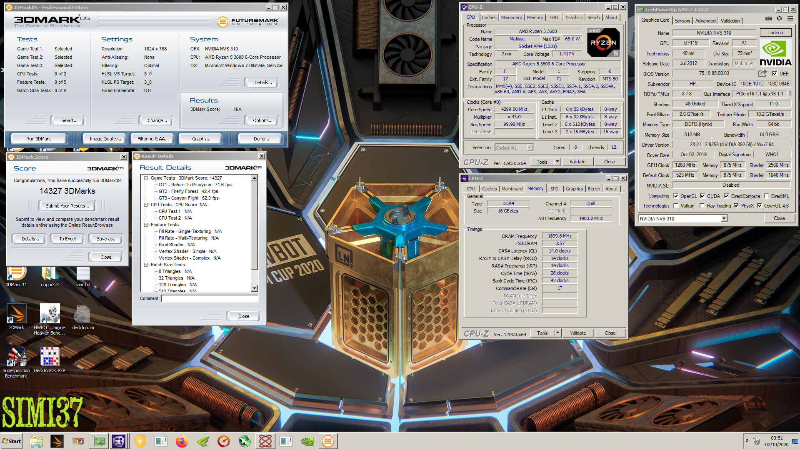This screenshot has width=800, height=450.
Task: Open Tools dropdown arrow in CPU-Z CPU window
Action: click(x=557, y=162)
